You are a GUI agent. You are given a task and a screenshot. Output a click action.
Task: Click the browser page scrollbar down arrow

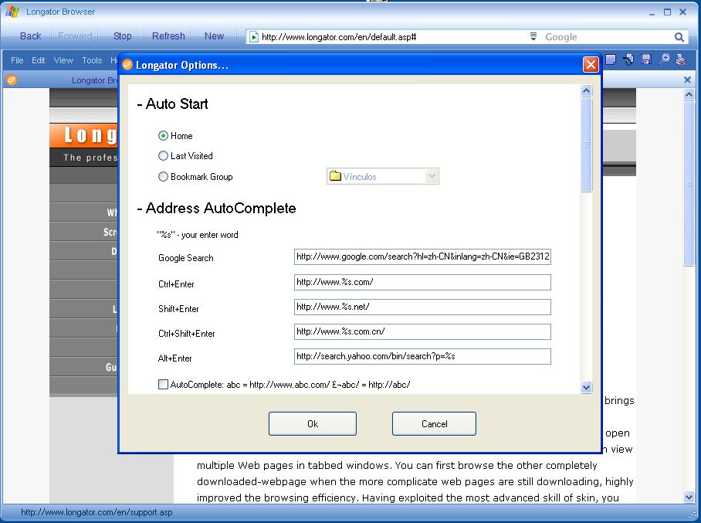point(689,497)
